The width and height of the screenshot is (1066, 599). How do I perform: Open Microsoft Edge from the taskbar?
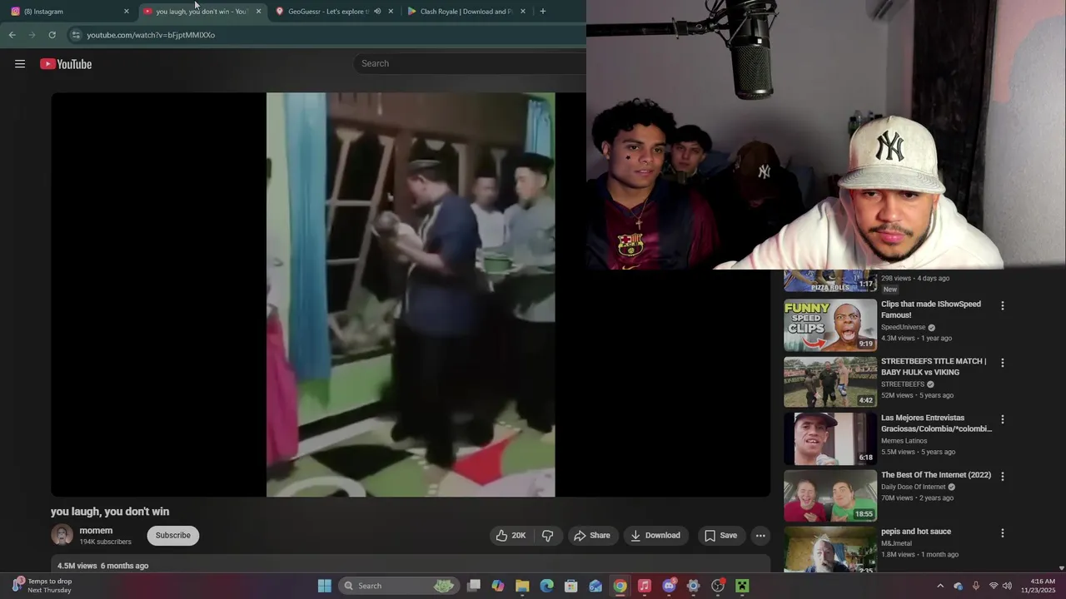[546, 586]
